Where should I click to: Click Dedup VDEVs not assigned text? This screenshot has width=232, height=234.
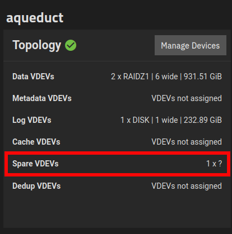point(187,186)
